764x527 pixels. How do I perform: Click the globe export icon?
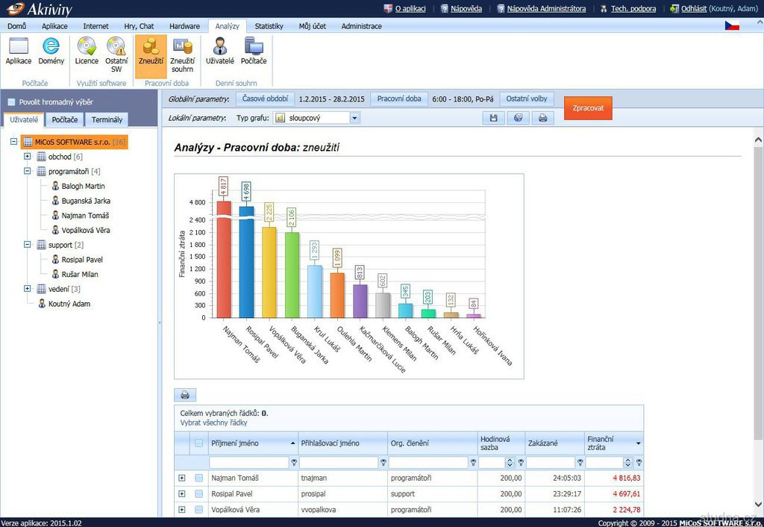pyautogui.click(x=519, y=118)
